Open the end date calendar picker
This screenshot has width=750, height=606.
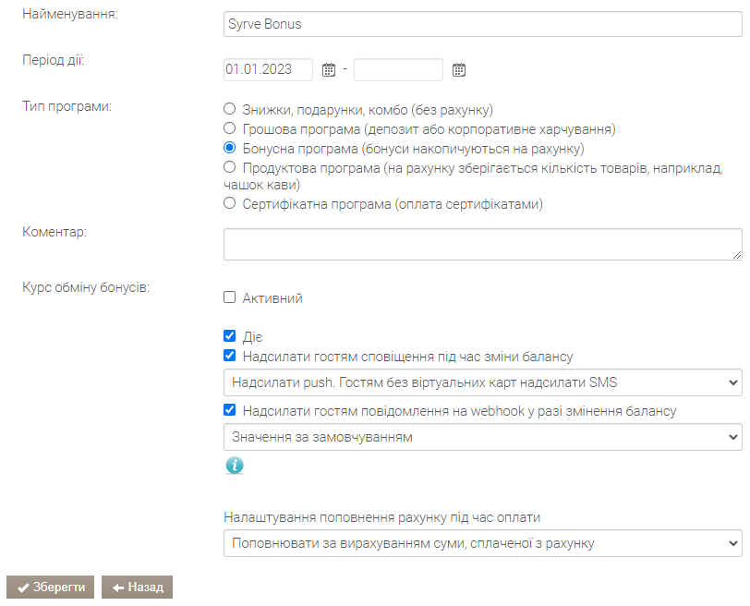tap(459, 70)
